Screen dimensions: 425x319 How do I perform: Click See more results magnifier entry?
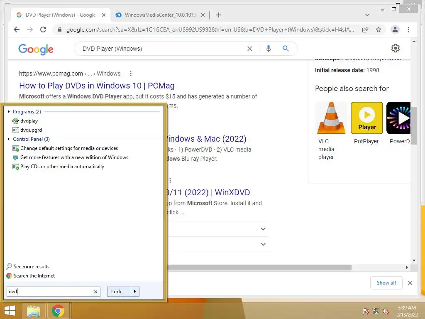pos(28,266)
